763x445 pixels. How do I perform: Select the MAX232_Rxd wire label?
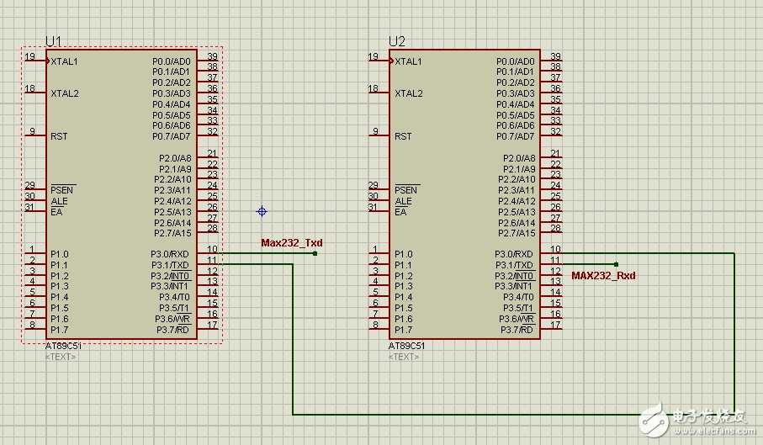[x=603, y=275]
